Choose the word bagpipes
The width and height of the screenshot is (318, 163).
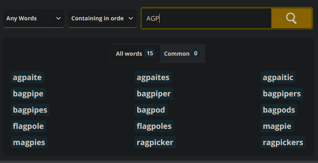(30, 110)
